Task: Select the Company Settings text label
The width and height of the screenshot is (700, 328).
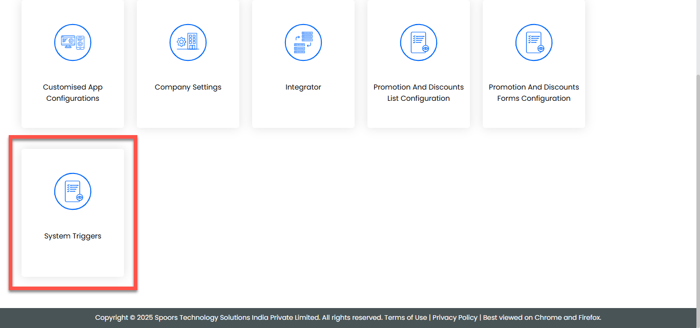Action: coord(188,87)
